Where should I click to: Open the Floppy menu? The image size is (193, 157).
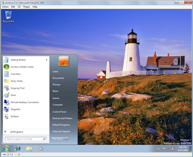26,7
